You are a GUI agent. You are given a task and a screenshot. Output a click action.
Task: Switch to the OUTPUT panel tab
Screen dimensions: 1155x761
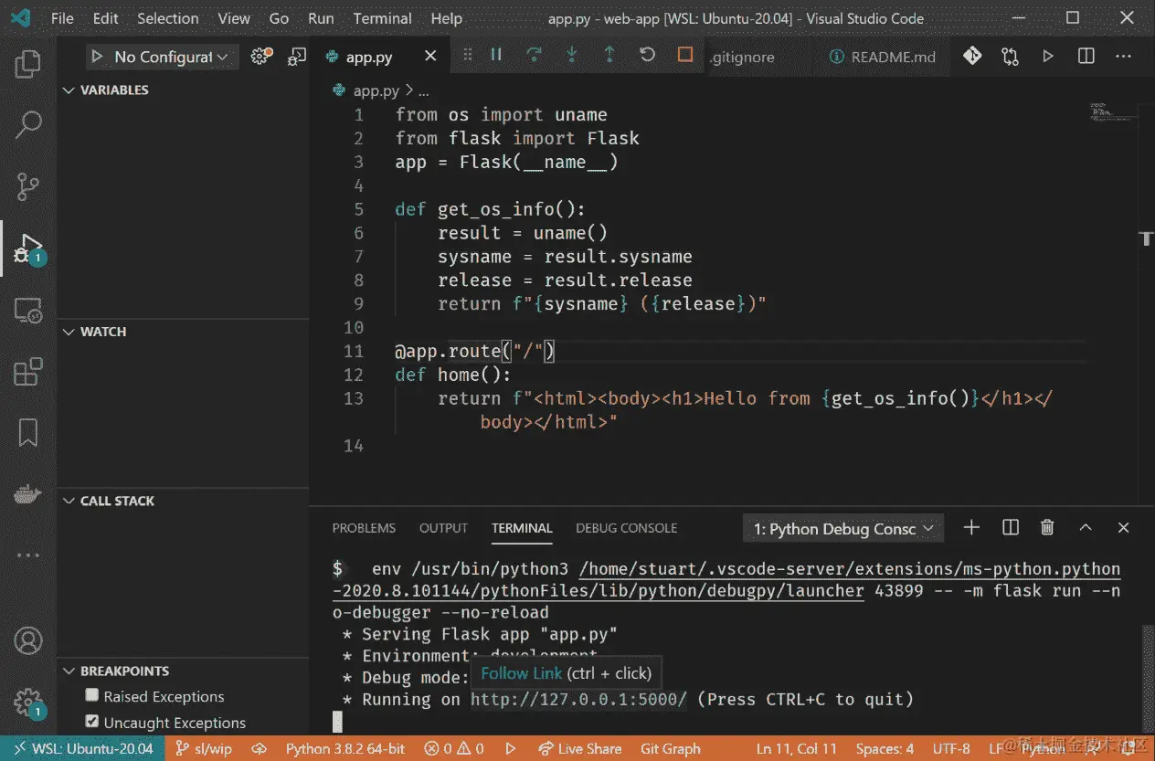pos(443,528)
